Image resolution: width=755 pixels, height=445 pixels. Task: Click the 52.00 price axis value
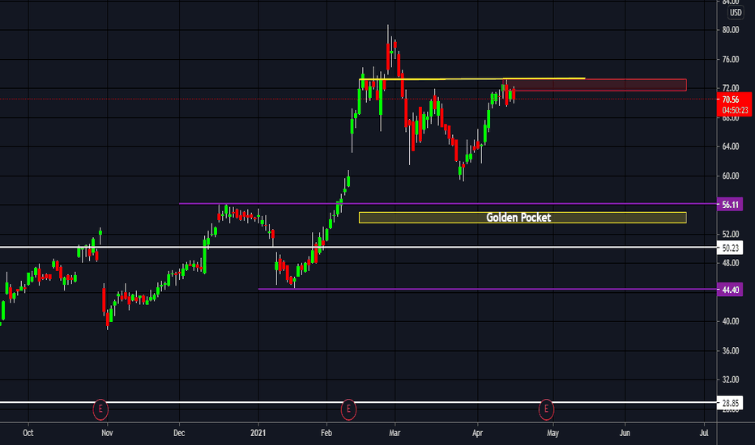coord(731,235)
